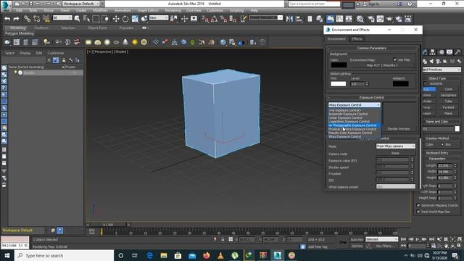Open the Utilities hammer tab
The width and height of the screenshot is (464, 261).
pyautogui.click(x=457, y=52)
